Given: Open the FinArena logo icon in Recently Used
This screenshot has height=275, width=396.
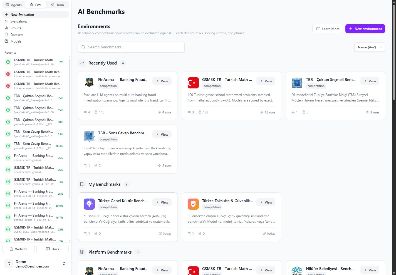Looking at the screenshot, I should 89,83.
